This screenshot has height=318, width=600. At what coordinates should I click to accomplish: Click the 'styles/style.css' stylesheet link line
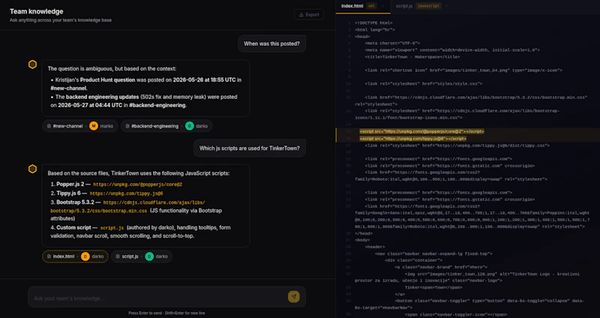coord(424,84)
